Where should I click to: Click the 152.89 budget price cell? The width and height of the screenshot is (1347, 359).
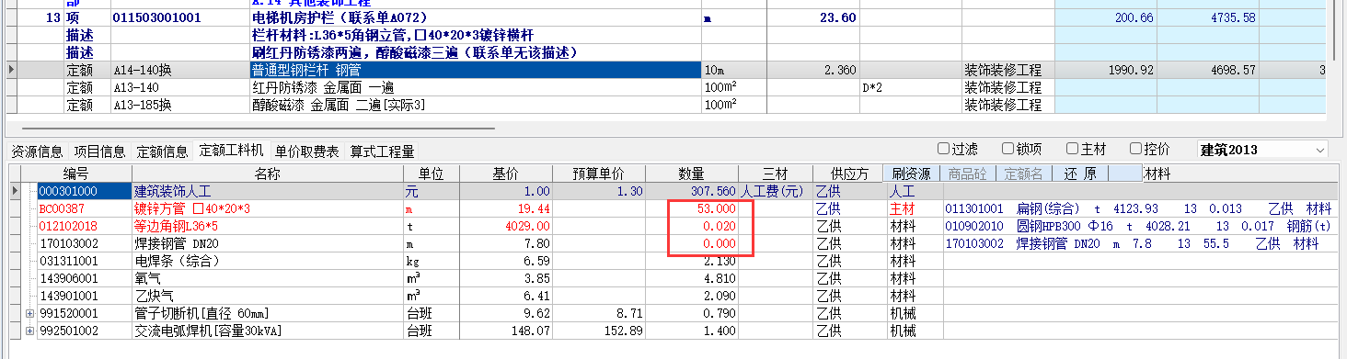click(599, 331)
